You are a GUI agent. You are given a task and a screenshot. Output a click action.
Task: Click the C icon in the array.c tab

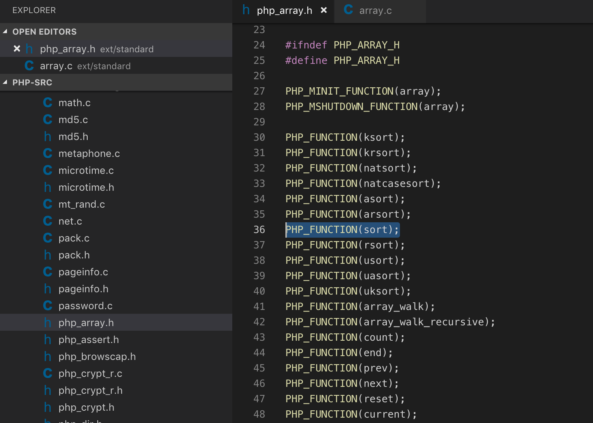[348, 10]
